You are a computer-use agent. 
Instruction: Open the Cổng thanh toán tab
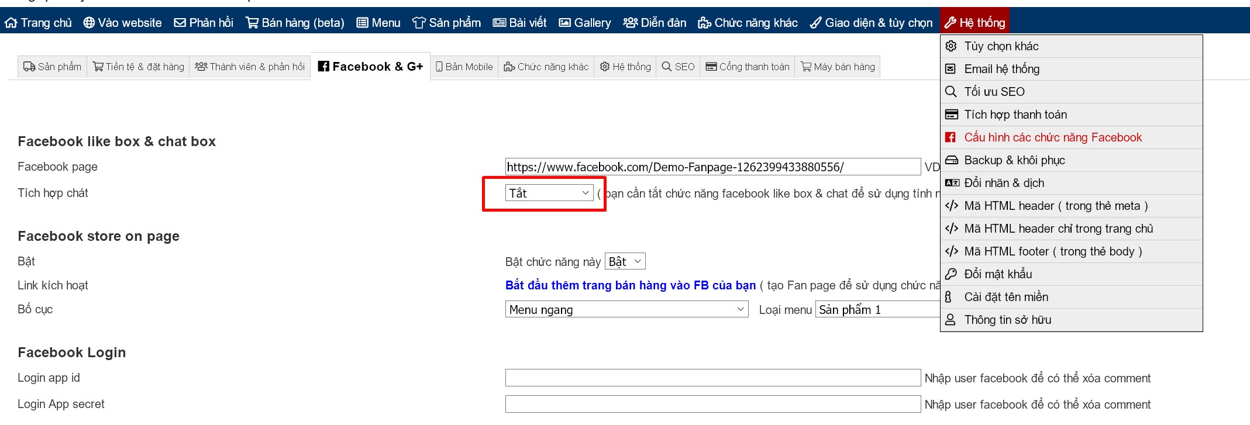(748, 67)
